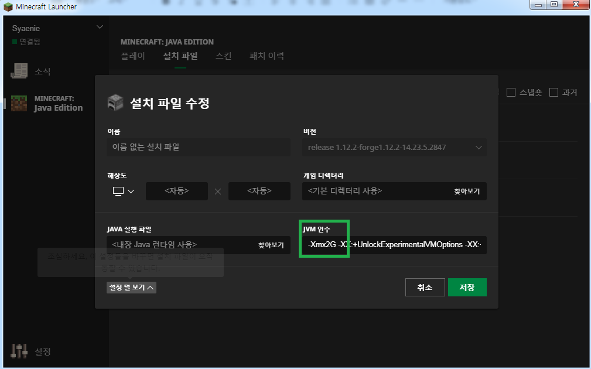Minimize the Minecraft Launcher window
The width and height of the screenshot is (591, 369).
coord(538,5)
